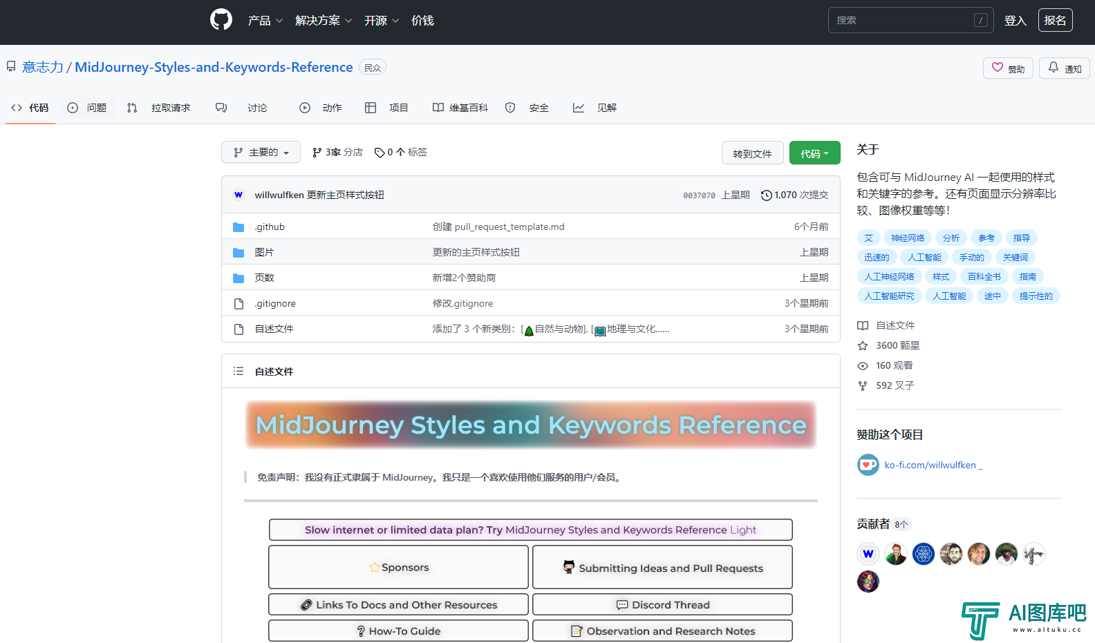Expand the 开源 menu
Screen dimensions: 1095x643
pos(382,21)
